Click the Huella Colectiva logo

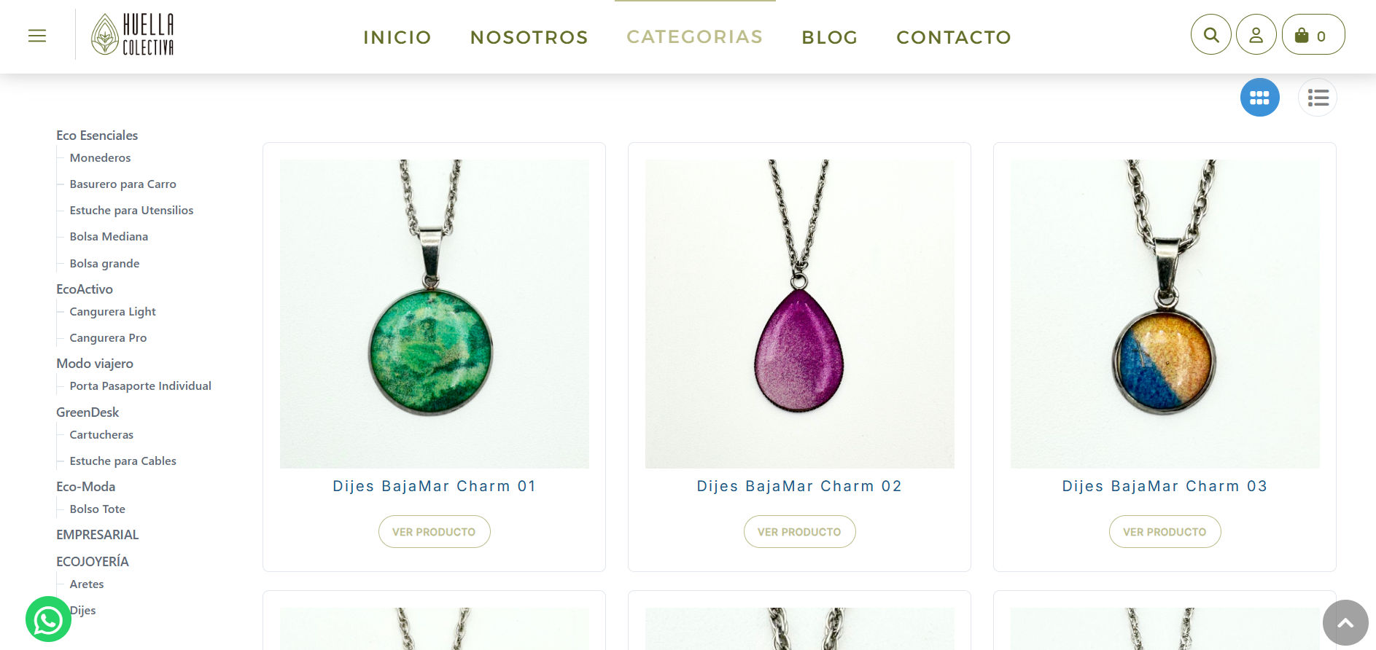click(133, 34)
